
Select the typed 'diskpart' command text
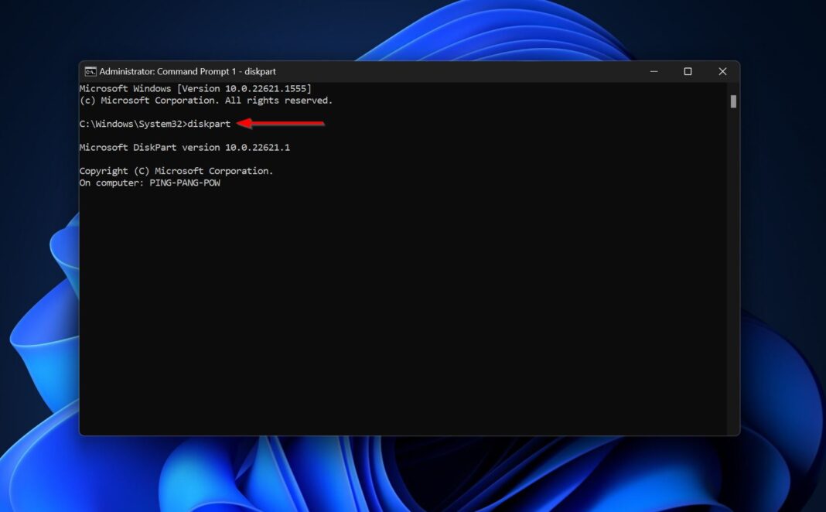coord(210,123)
